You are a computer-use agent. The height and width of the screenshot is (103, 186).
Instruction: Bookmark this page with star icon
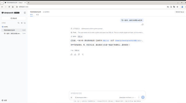pos(177,7)
